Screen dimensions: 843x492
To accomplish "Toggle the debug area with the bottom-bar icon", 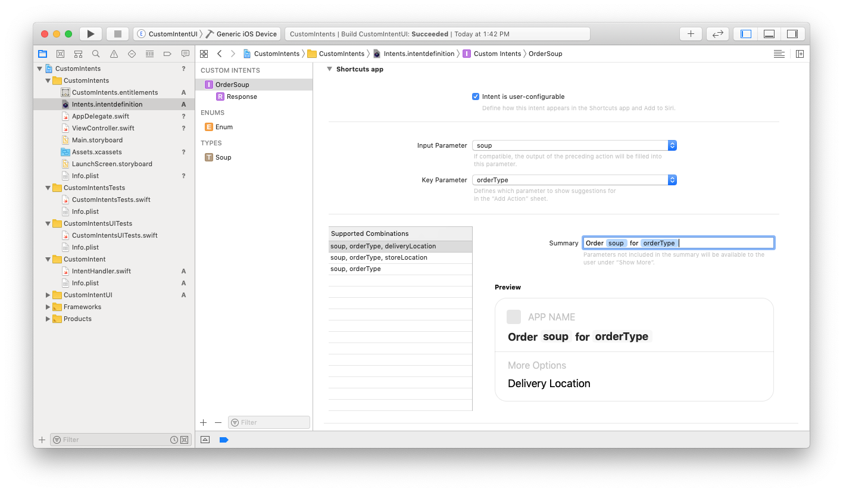I will 205,440.
